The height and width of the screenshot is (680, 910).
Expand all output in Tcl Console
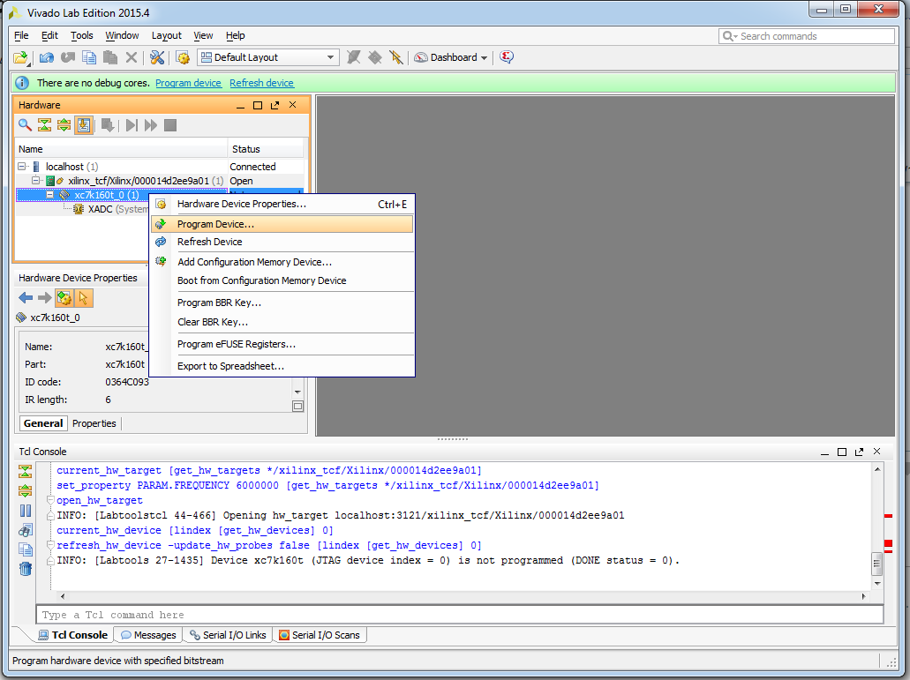(25, 491)
